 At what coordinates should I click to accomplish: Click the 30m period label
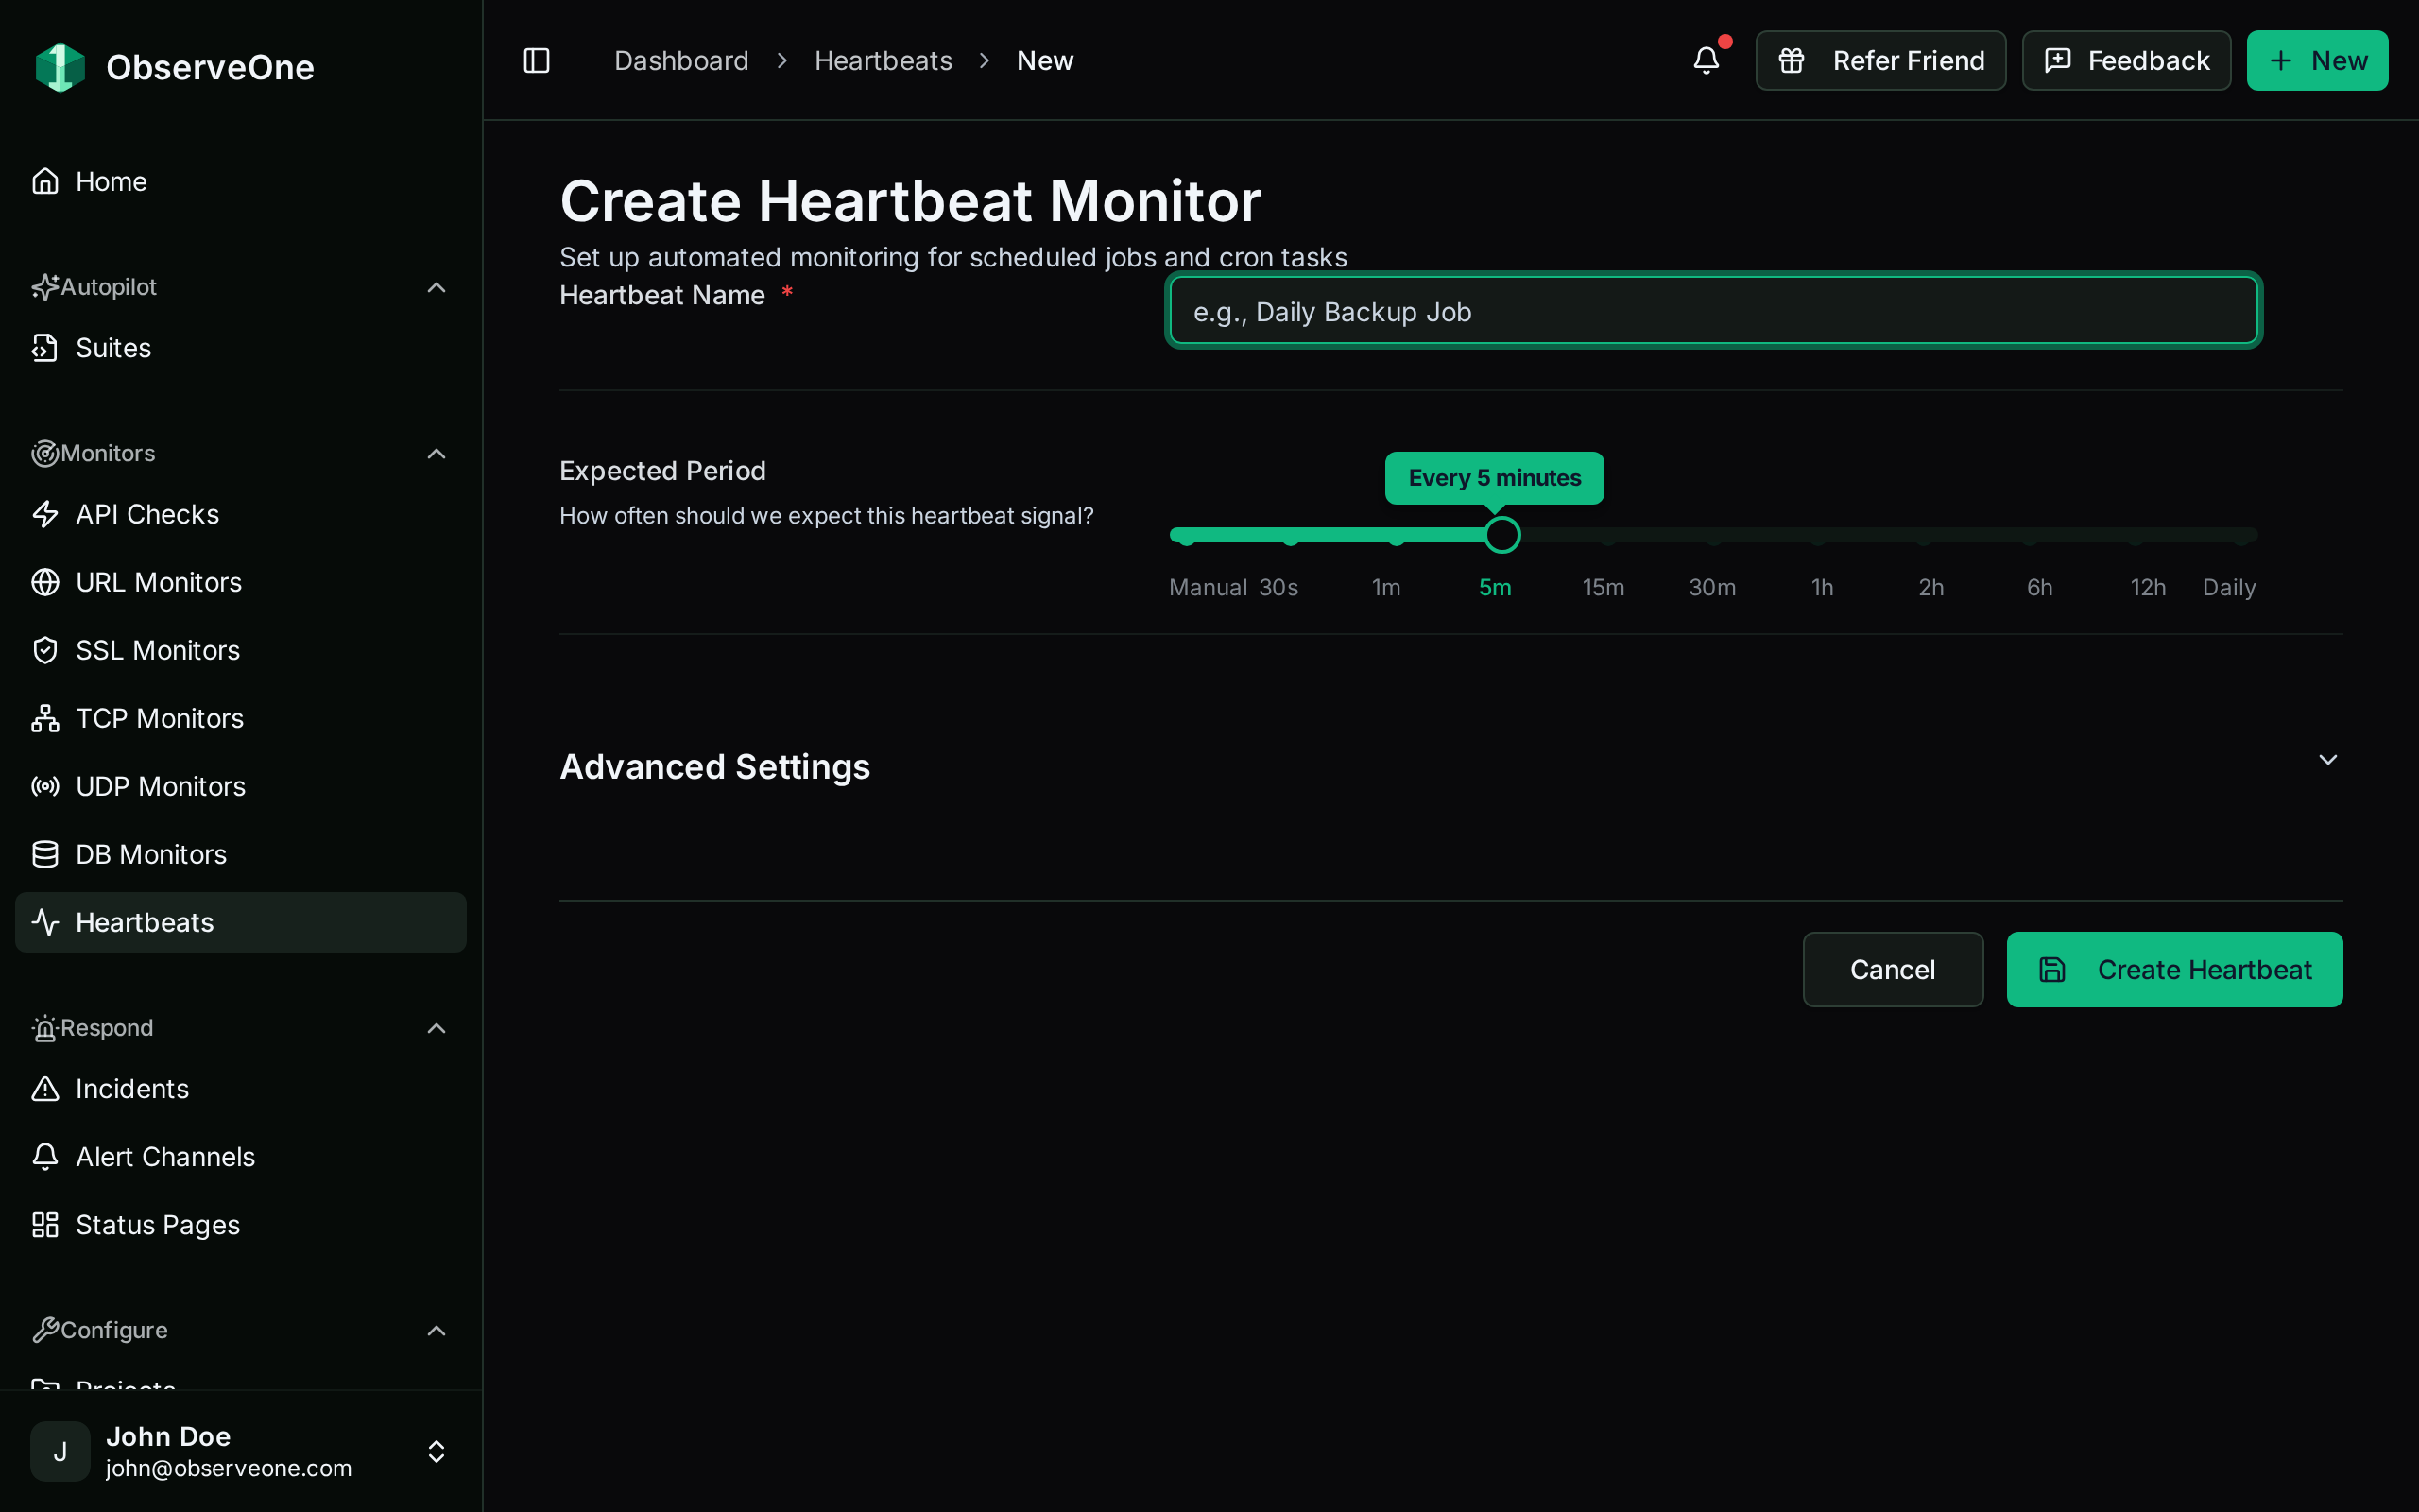click(1712, 587)
